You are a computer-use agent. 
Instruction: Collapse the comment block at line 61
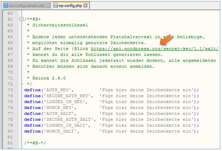(x=22, y=19)
